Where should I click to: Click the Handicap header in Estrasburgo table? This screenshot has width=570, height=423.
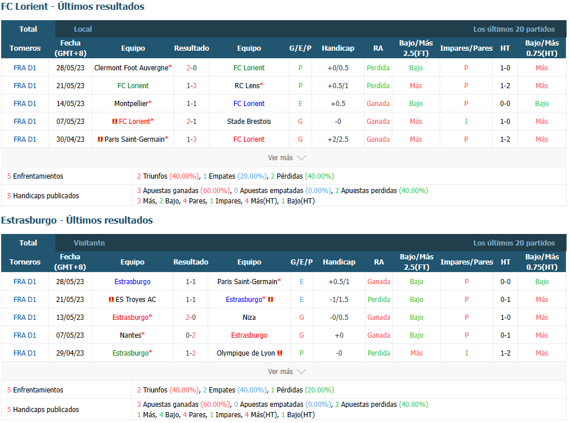click(339, 262)
